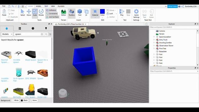Toggle the viewport layout icon above the 3D view

[146, 24]
